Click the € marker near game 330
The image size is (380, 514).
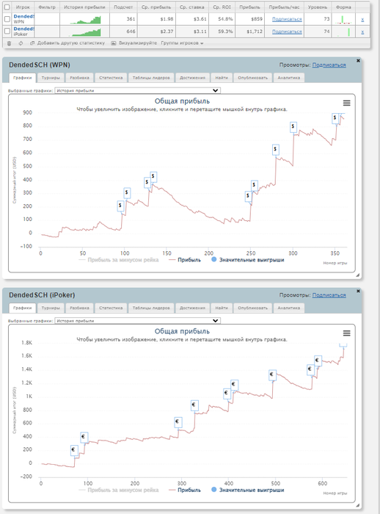(x=194, y=405)
